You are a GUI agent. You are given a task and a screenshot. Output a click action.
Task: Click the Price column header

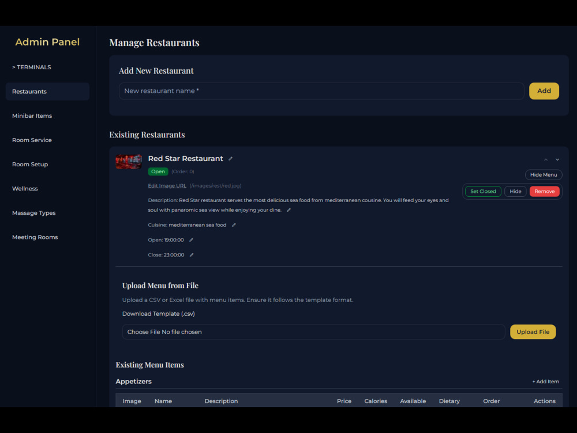coord(344,401)
